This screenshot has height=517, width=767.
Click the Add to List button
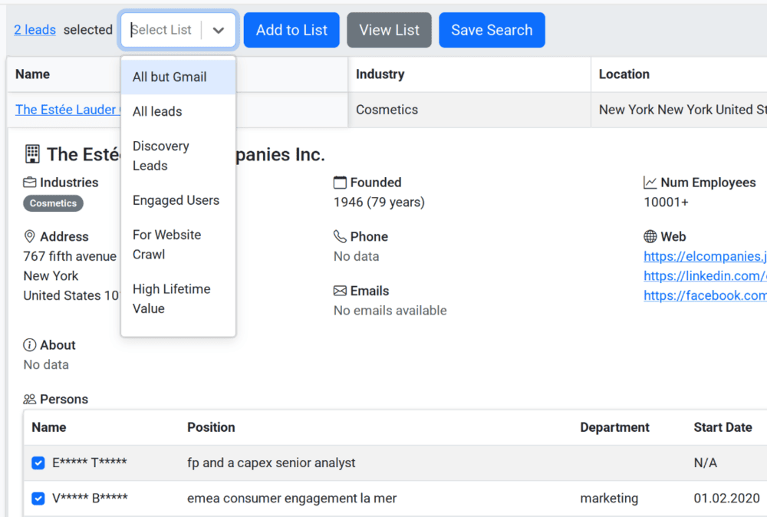[291, 30]
